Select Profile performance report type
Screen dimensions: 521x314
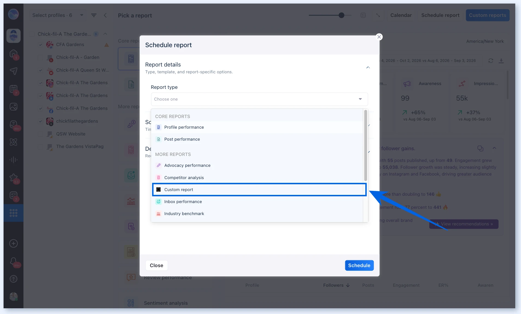click(x=257, y=127)
